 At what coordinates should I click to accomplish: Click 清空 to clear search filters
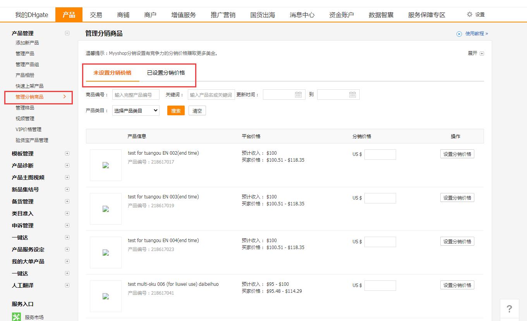pos(197,110)
